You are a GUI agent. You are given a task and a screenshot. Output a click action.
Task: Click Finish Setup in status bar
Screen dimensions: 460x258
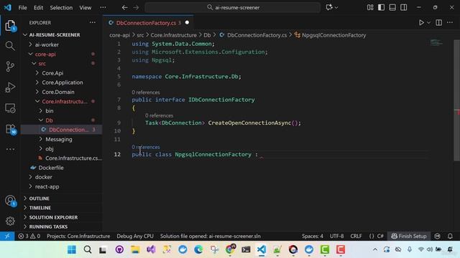pyautogui.click(x=409, y=236)
